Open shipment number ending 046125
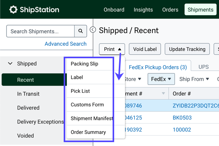Screen dimensions: 219x146 133,118
